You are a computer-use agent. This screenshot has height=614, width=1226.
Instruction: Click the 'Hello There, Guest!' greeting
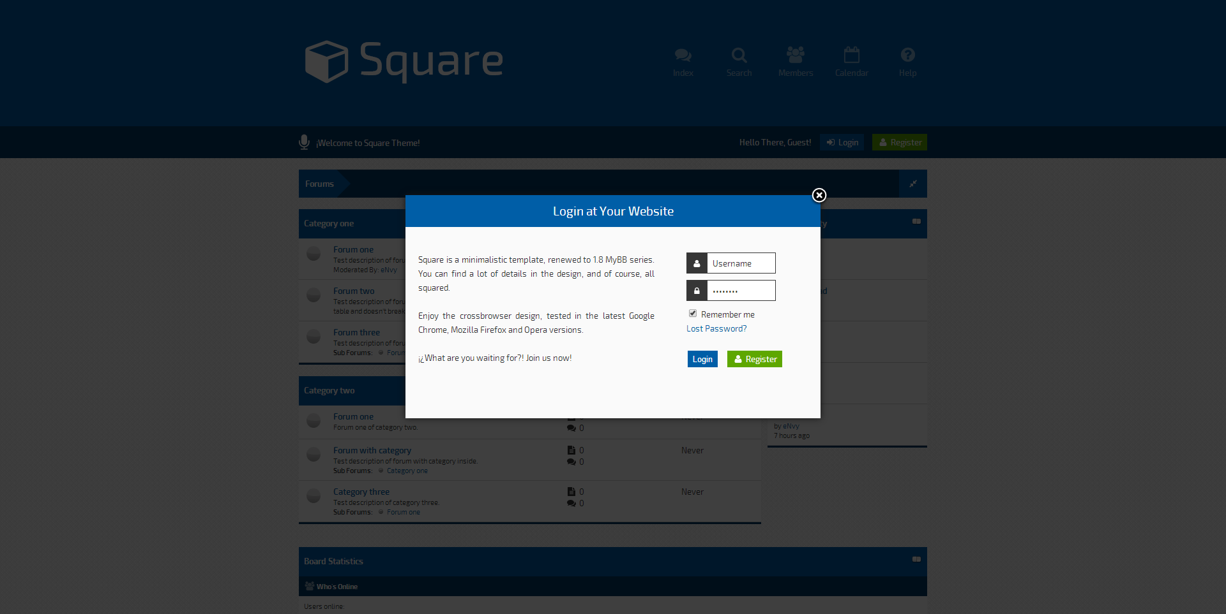pos(775,142)
